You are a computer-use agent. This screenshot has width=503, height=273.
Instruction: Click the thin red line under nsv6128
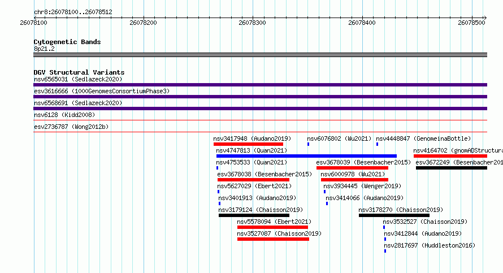(260, 120)
